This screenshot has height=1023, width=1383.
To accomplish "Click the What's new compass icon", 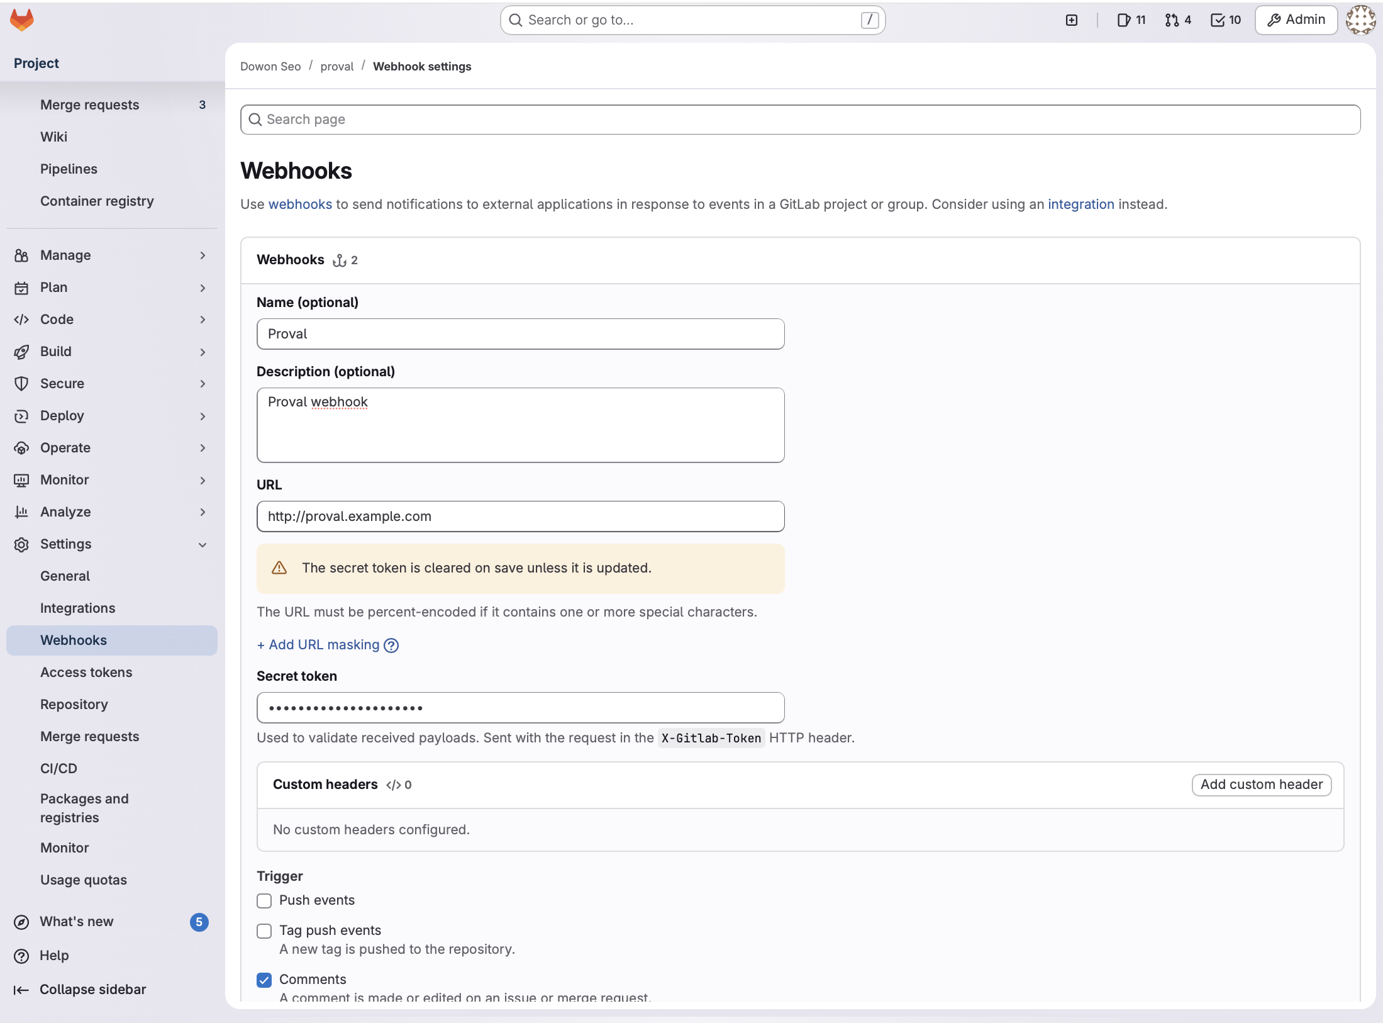I will [x=21, y=922].
